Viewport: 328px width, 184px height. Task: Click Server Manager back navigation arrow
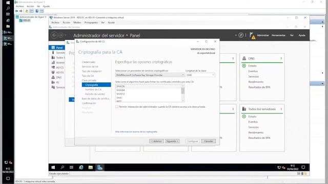54,35
